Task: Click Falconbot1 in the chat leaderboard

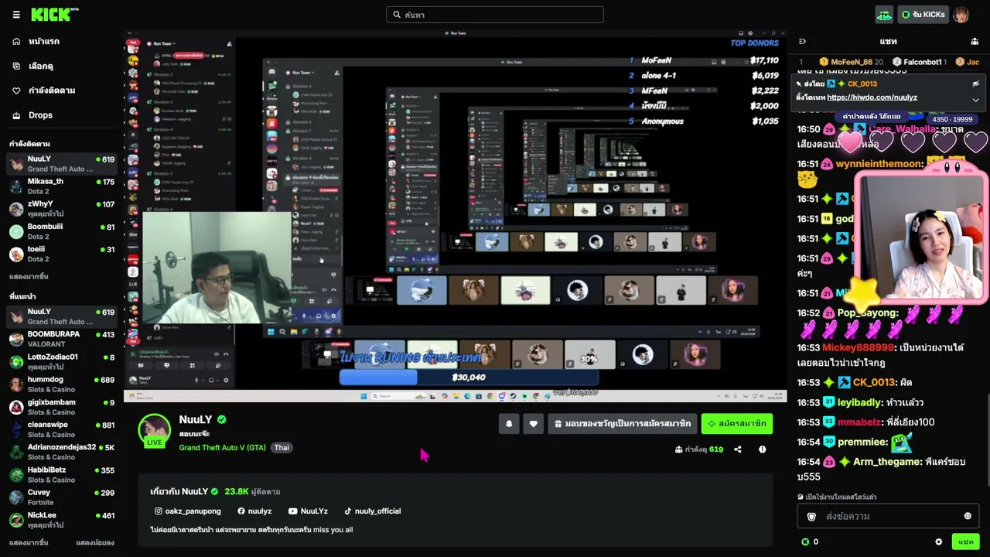Action: click(918, 62)
